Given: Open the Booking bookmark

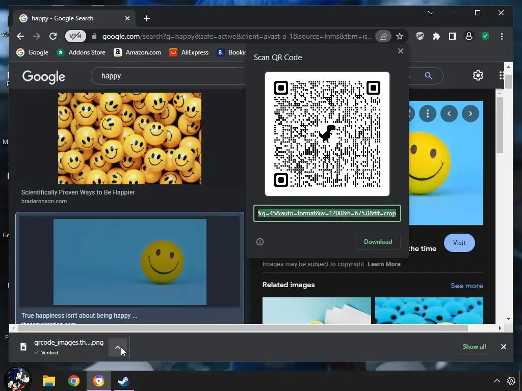Looking at the screenshot, I should [231, 52].
